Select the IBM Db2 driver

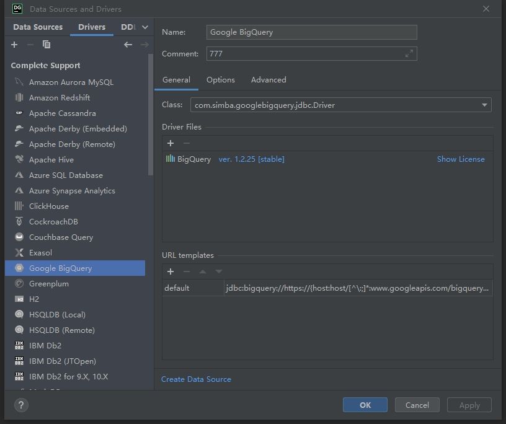75,346
